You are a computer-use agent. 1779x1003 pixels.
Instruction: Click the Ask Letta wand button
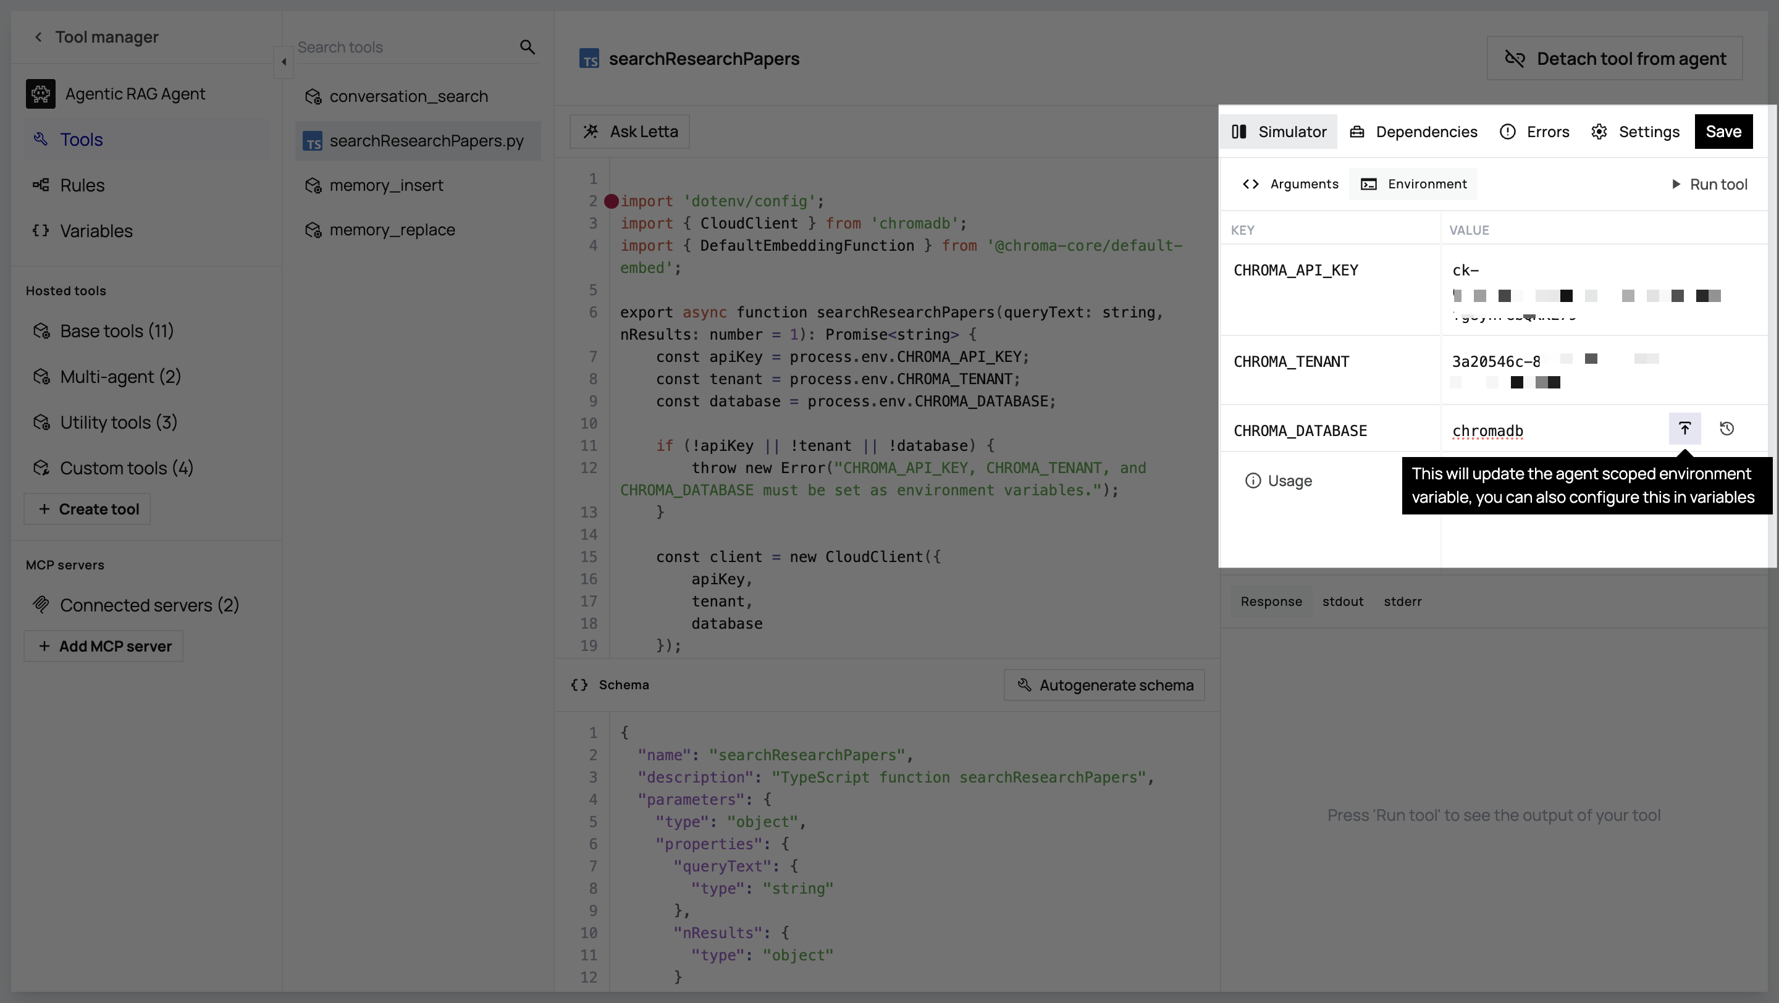630,132
